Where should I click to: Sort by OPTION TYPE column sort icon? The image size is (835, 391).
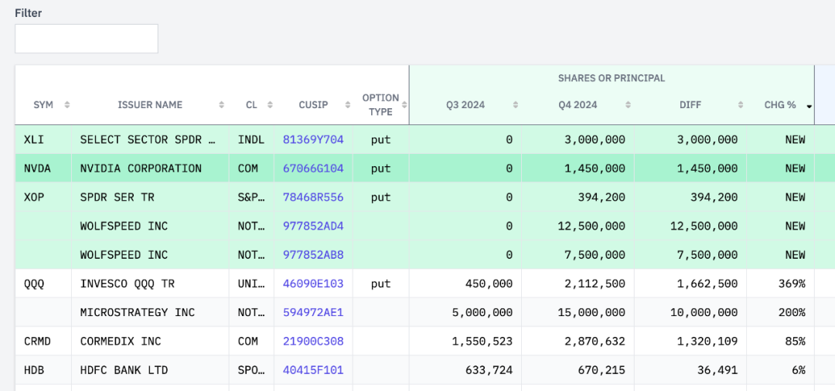[404, 105]
